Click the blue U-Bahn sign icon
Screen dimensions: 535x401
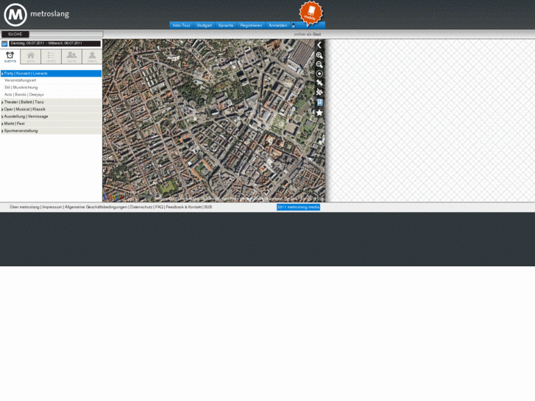click(319, 102)
